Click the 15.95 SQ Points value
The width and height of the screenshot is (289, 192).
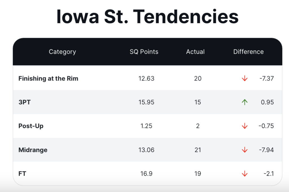tap(146, 102)
